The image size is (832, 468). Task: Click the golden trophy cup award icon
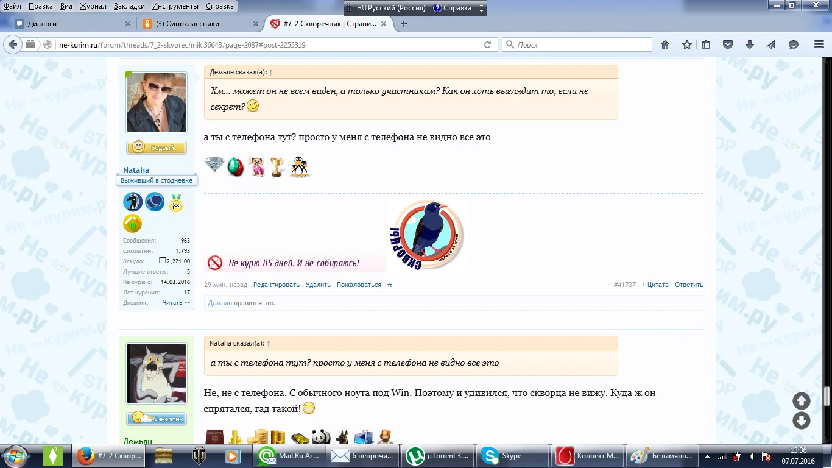pos(278,166)
